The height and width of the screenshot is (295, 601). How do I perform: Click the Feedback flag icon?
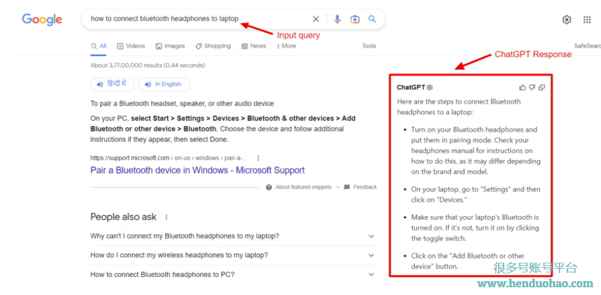point(347,187)
